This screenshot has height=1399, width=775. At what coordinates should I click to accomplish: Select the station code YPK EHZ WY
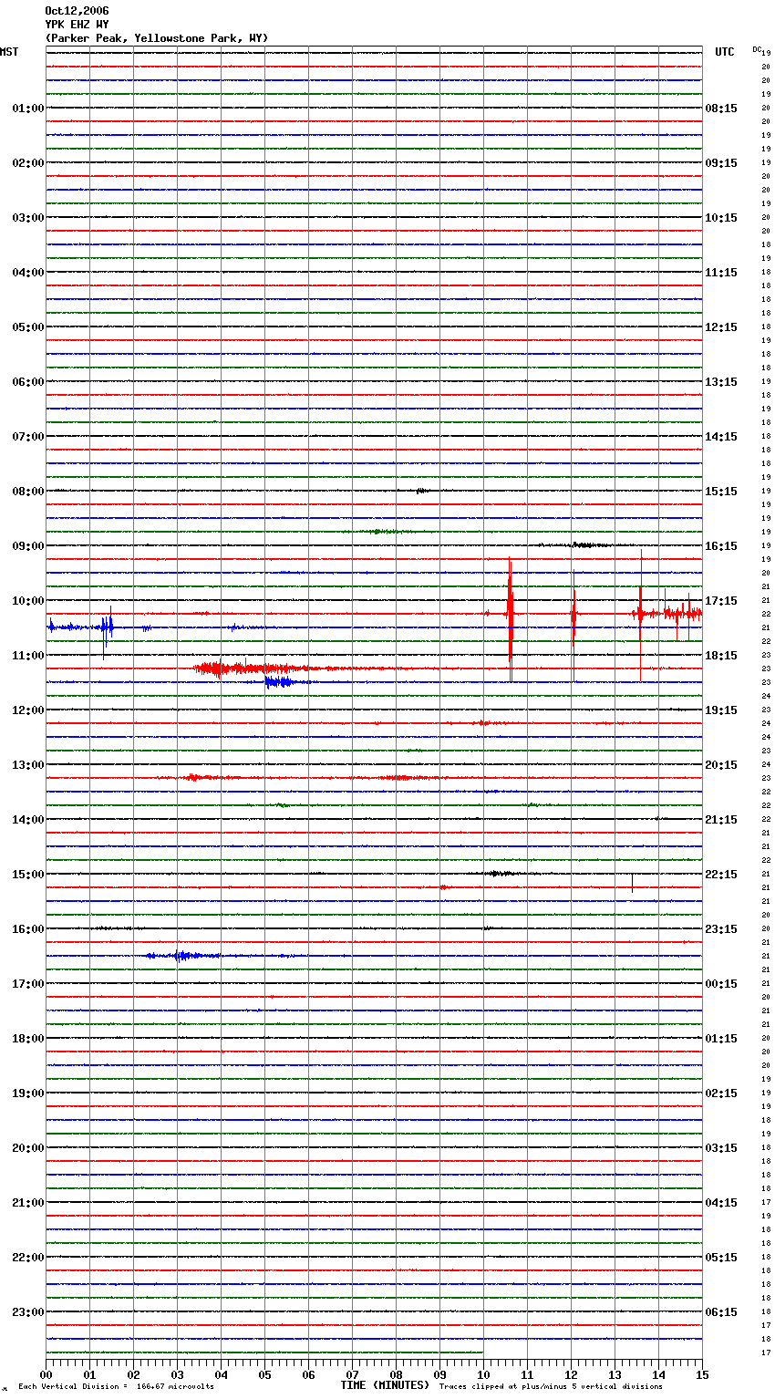(77, 25)
